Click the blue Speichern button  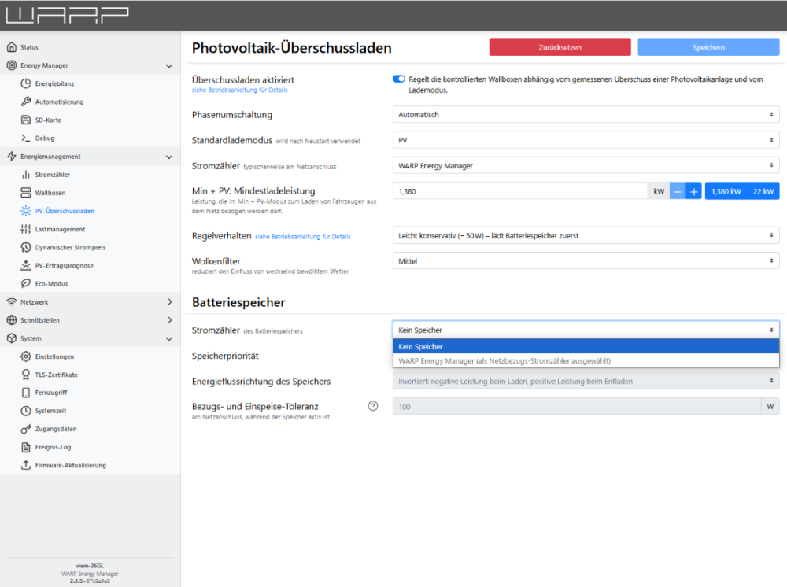[x=708, y=47]
